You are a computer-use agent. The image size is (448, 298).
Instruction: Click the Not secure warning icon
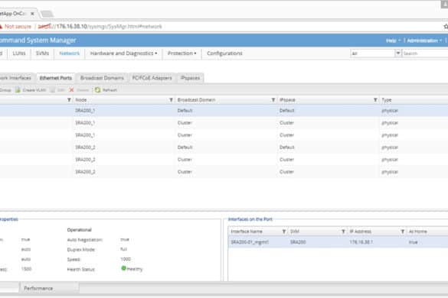point(1,27)
